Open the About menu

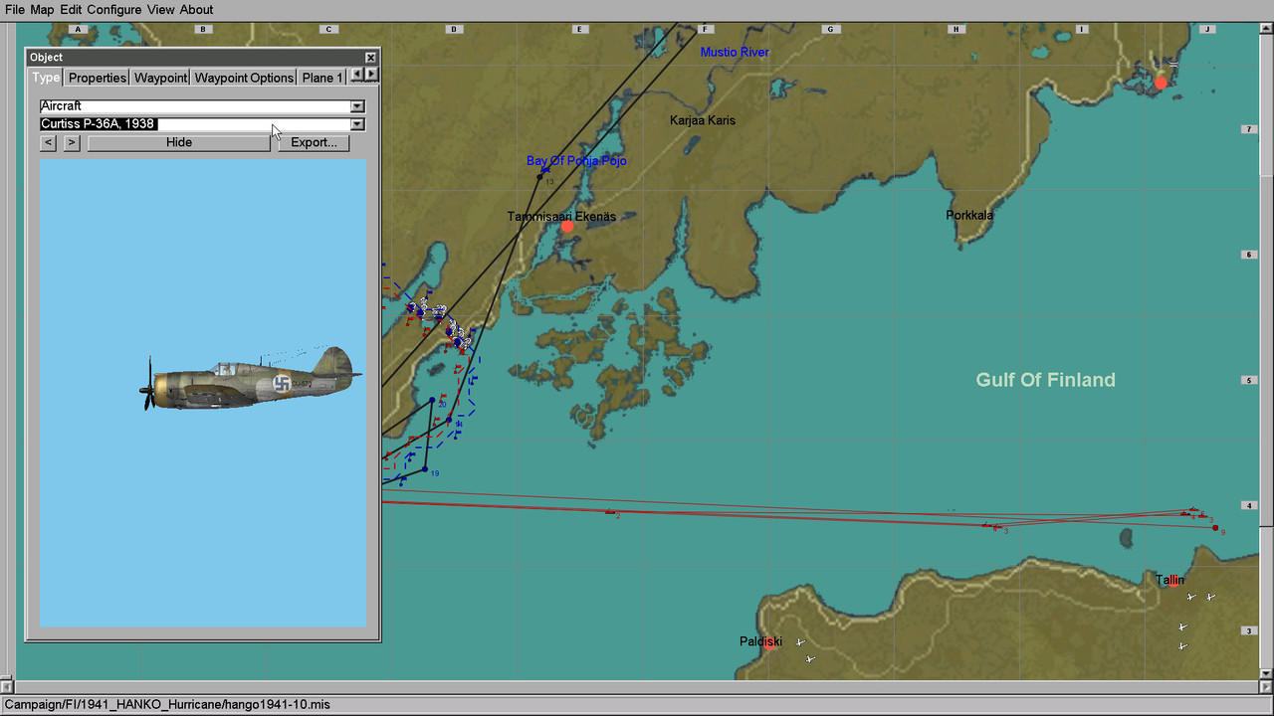pos(196,10)
